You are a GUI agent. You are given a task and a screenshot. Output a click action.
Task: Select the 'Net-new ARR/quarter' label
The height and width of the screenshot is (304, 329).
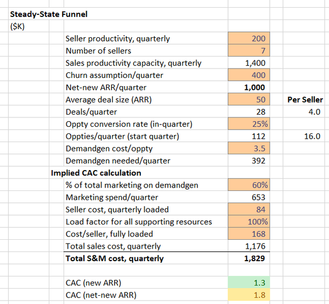click(106, 87)
